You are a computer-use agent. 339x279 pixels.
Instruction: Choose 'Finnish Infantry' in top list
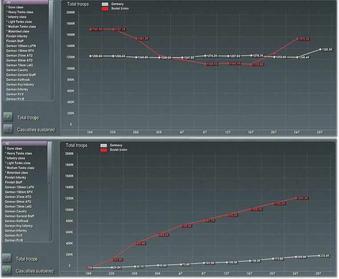pyautogui.click(x=17, y=36)
